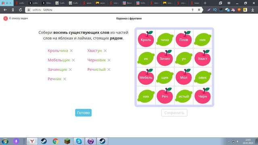Open browser downloads icon
Viewport: 258px width, 145px height.
253,10
